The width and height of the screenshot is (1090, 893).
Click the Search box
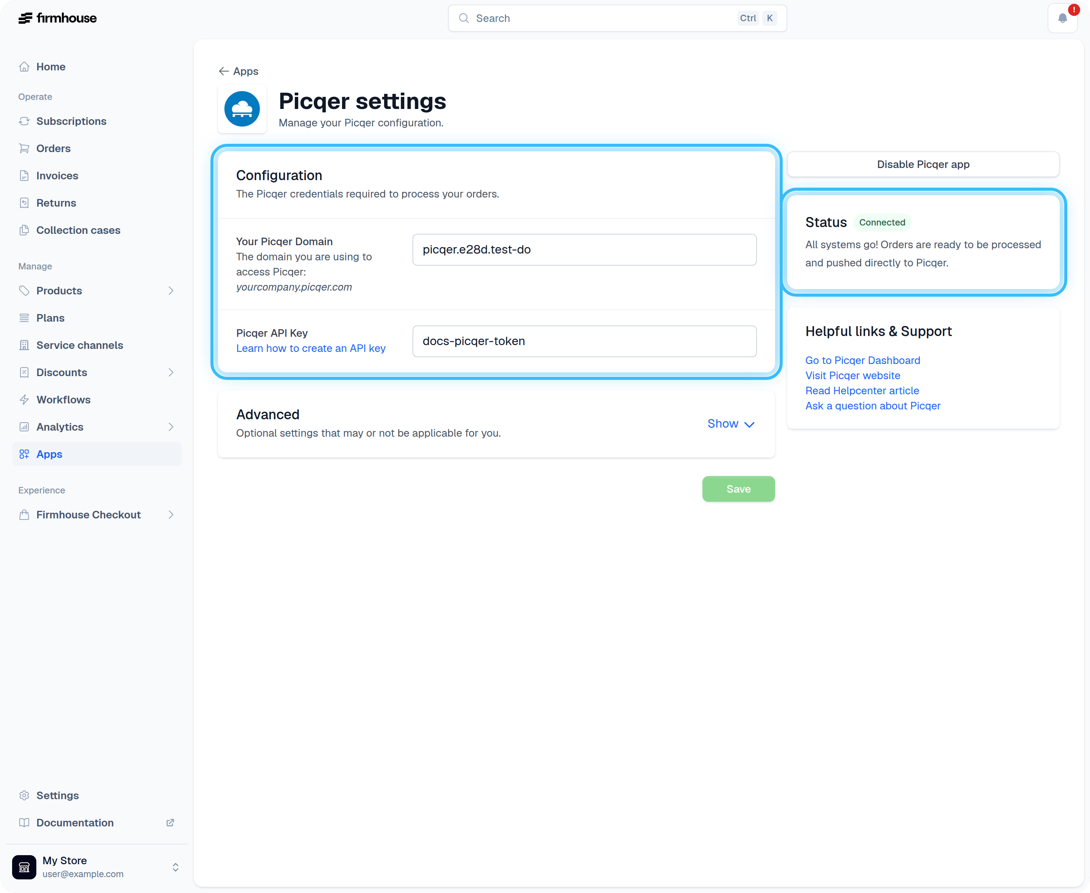coord(617,19)
